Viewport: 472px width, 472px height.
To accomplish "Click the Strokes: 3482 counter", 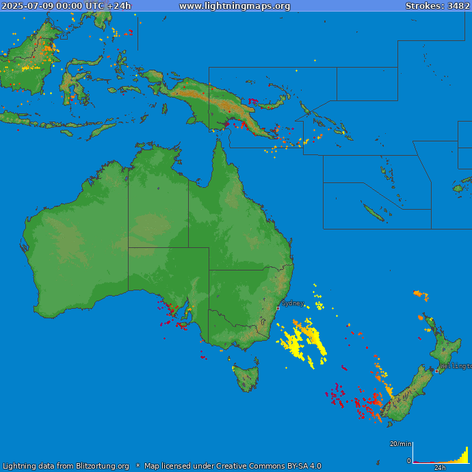I will pos(437,6).
